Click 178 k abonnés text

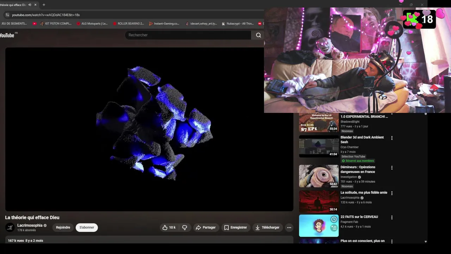tap(27, 230)
